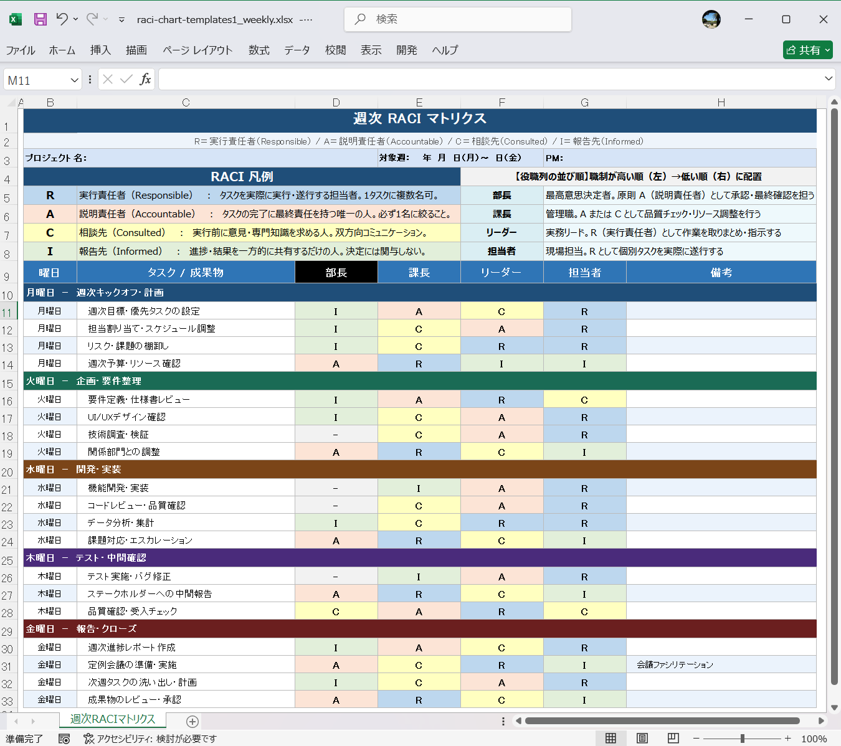Select cell 会議ファシリテーション in 備考
This screenshot has height=746, width=841.
click(721, 664)
